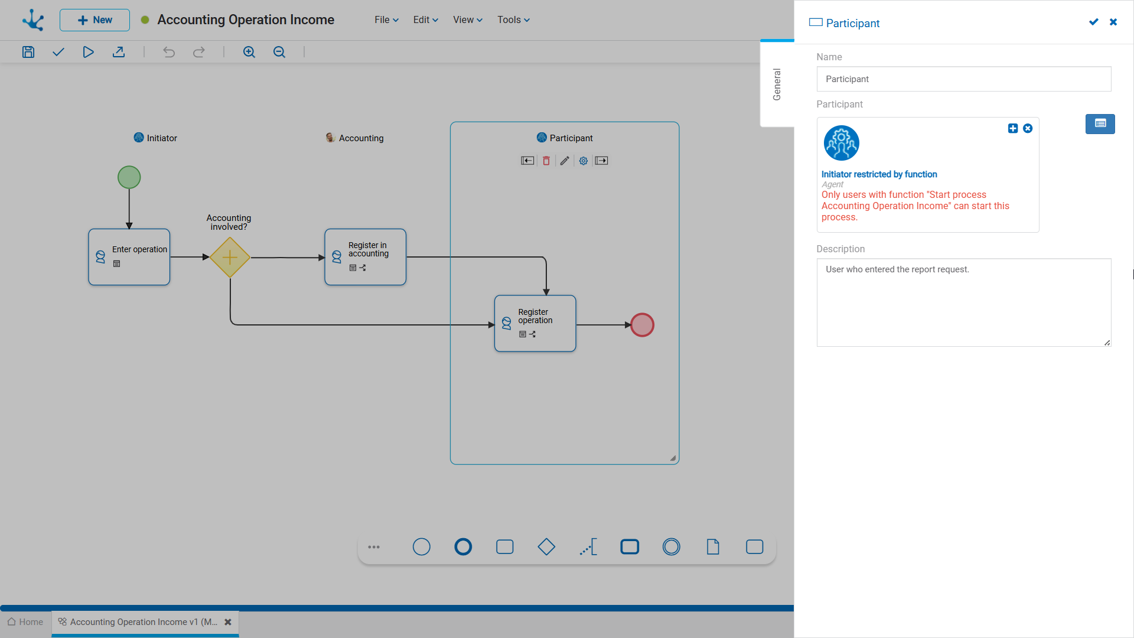Click the redo arrow icon
This screenshot has height=638, width=1134.
[x=199, y=52]
